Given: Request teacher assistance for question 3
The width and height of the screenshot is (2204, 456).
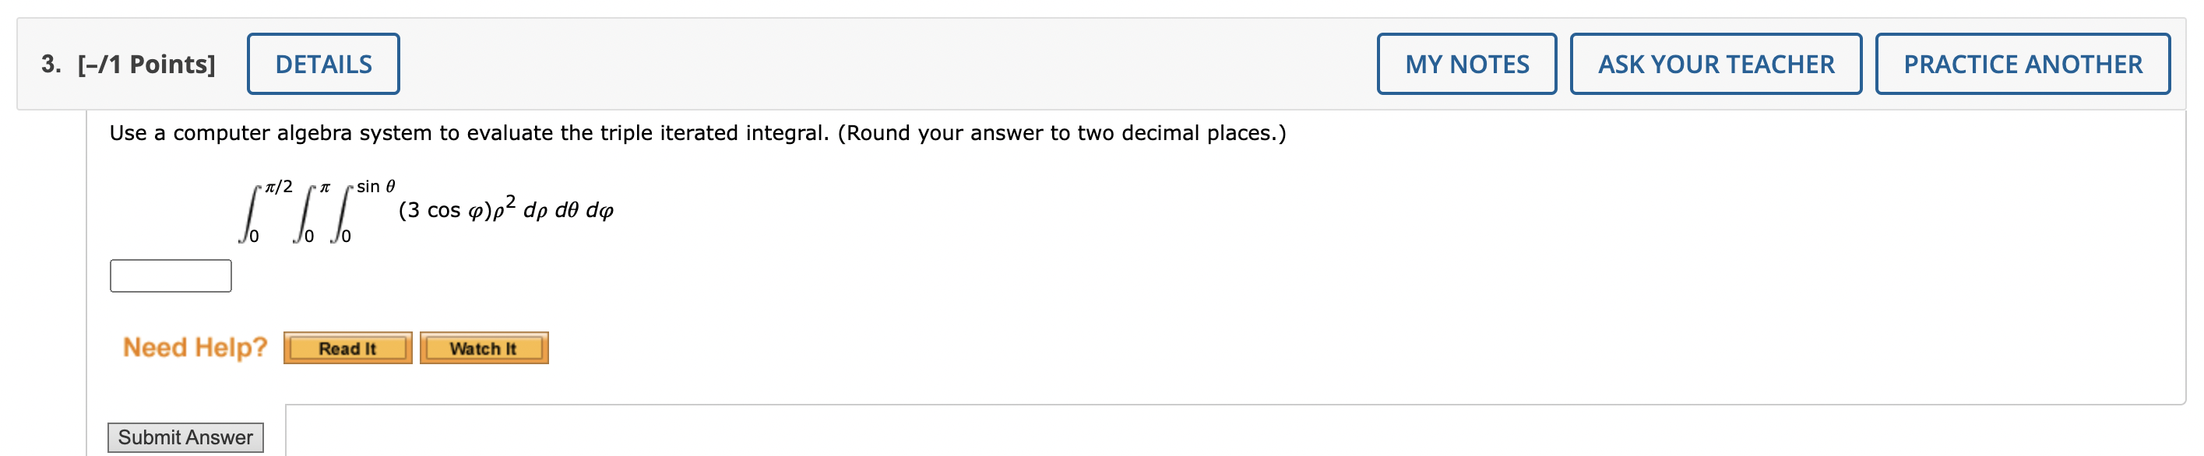Looking at the screenshot, I should 1715,62.
